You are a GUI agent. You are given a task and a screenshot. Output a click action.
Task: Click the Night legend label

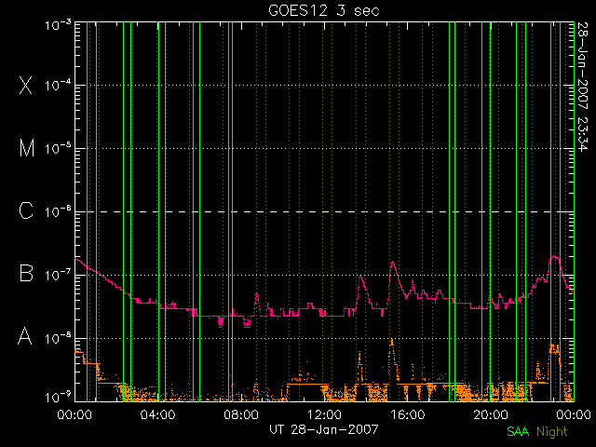click(552, 432)
